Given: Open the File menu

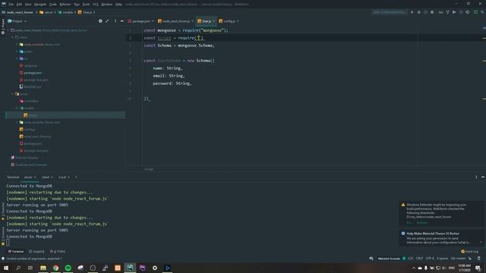Looking at the screenshot, I should coord(11,5).
